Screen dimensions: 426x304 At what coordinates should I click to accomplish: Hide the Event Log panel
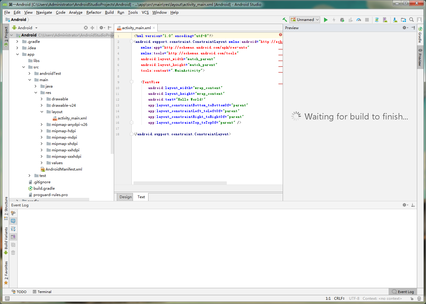click(413, 205)
